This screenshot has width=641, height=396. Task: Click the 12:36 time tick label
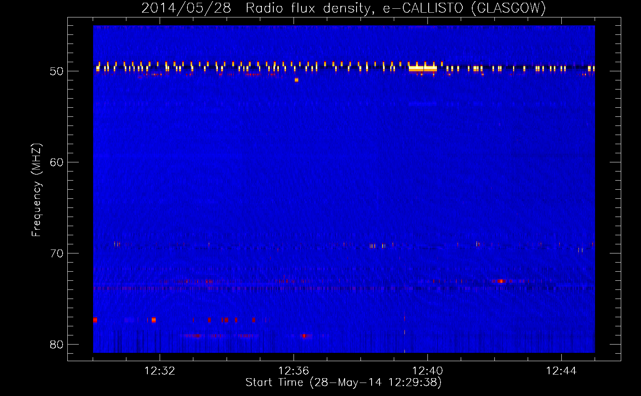pyautogui.click(x=294, y=371)
